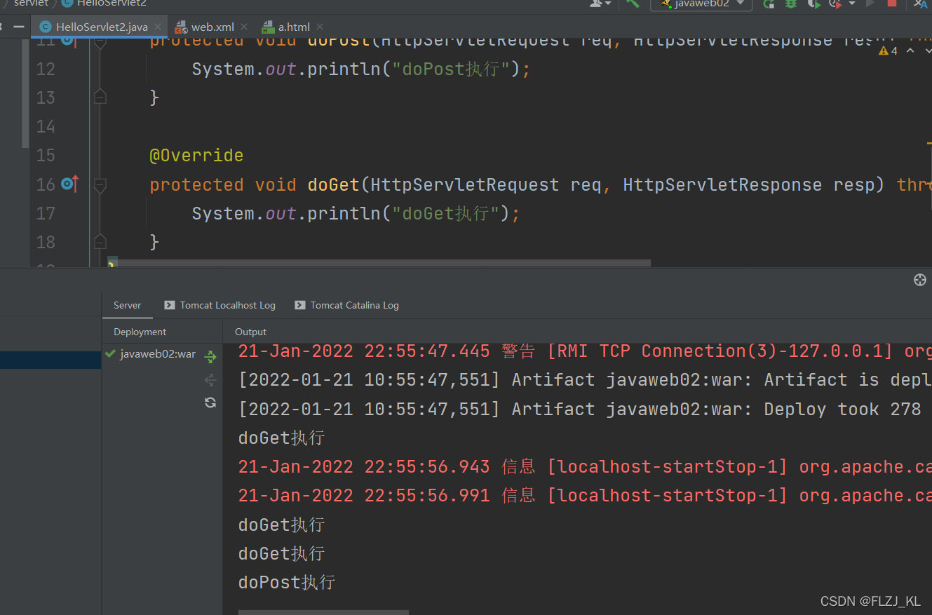Open the web.xml editor tab
Image resolution: width=932 pixels, height=615 pixels.
coord(212,27)
